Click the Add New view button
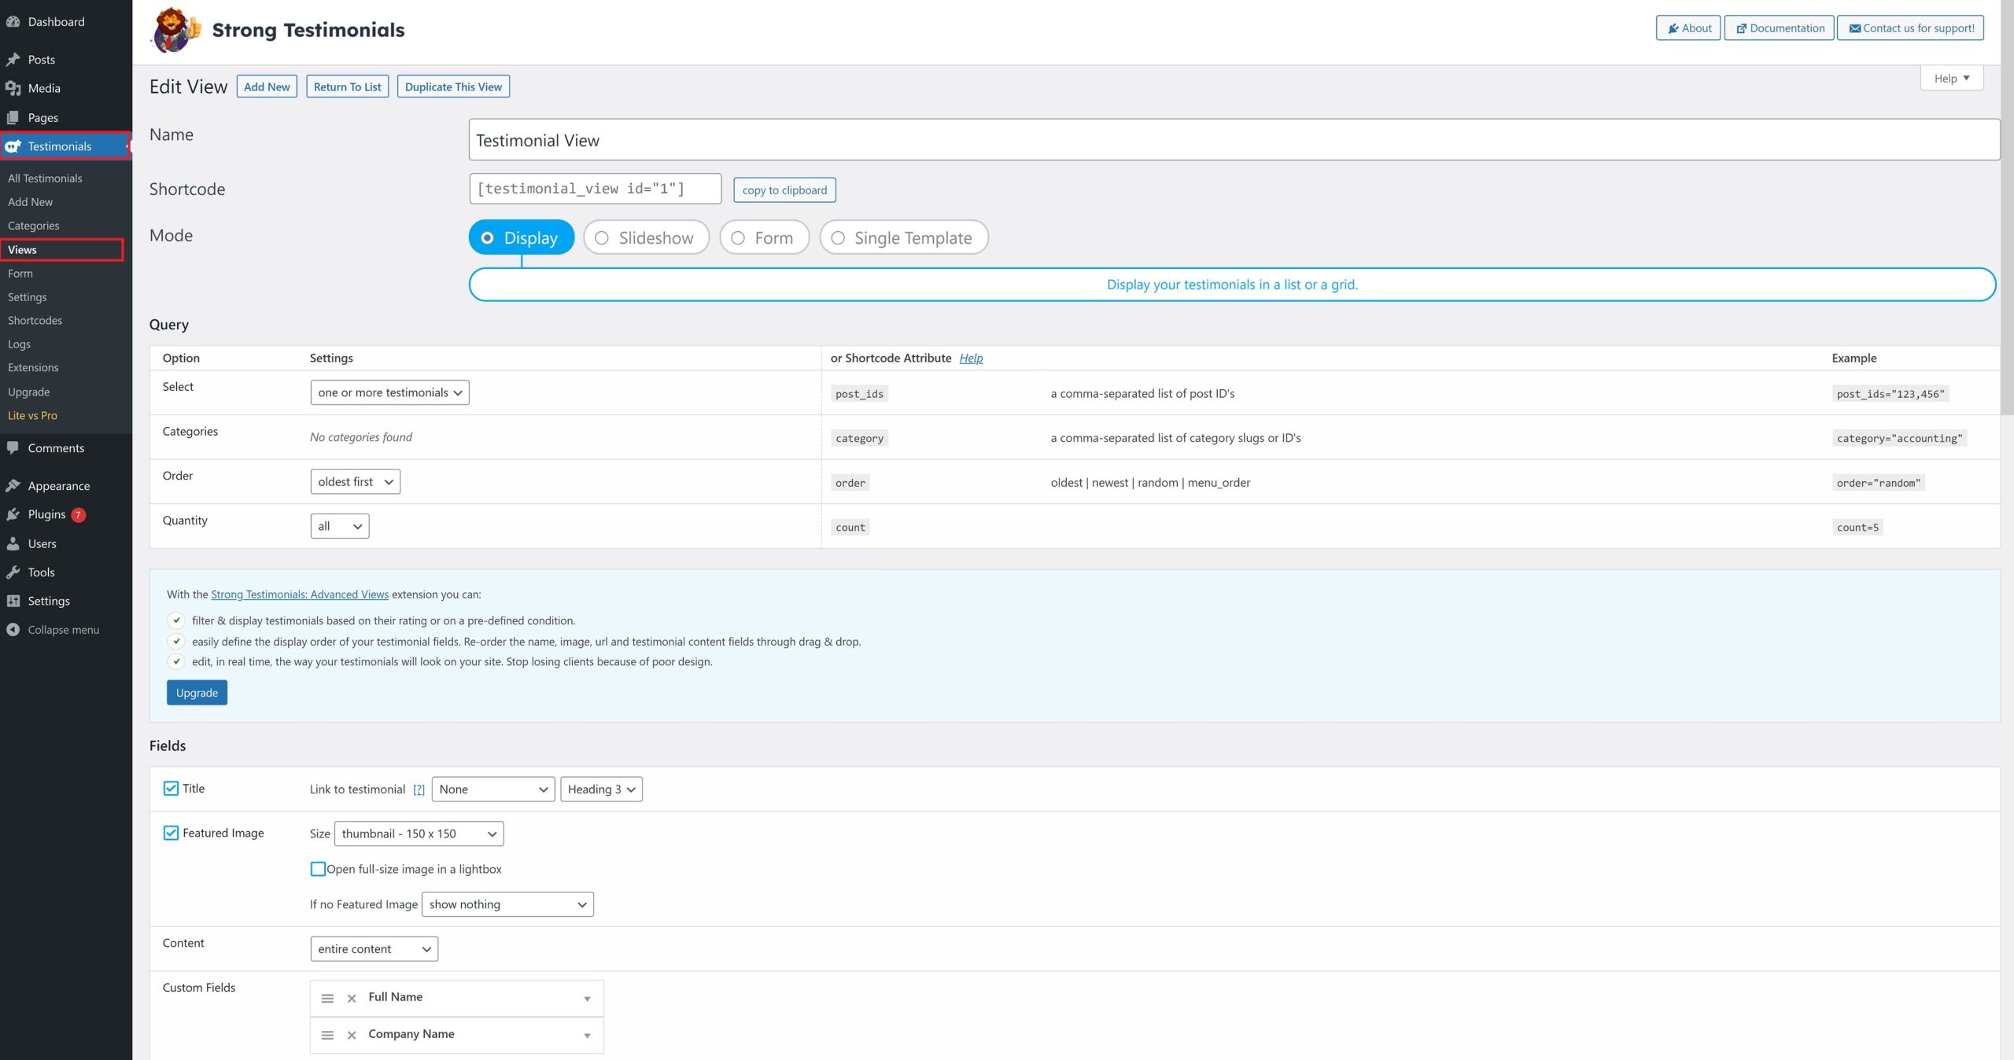2014x1060 pixels. 267,86
